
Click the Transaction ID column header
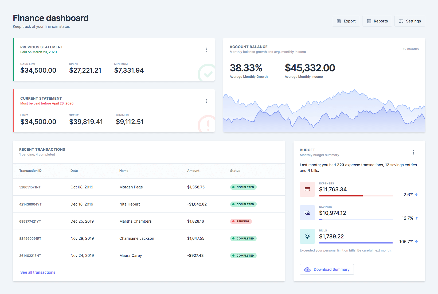pos(30,171)
